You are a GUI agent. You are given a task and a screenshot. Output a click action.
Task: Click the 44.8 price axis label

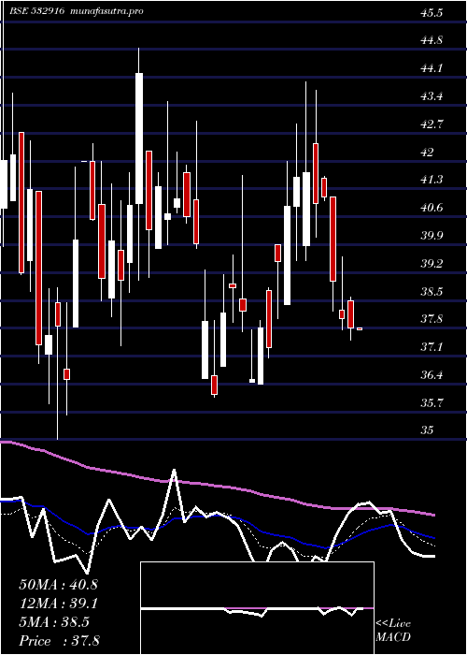click(432, 40)
